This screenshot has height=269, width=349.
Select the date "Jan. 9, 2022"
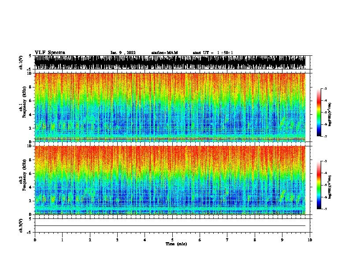click(123, 53)
